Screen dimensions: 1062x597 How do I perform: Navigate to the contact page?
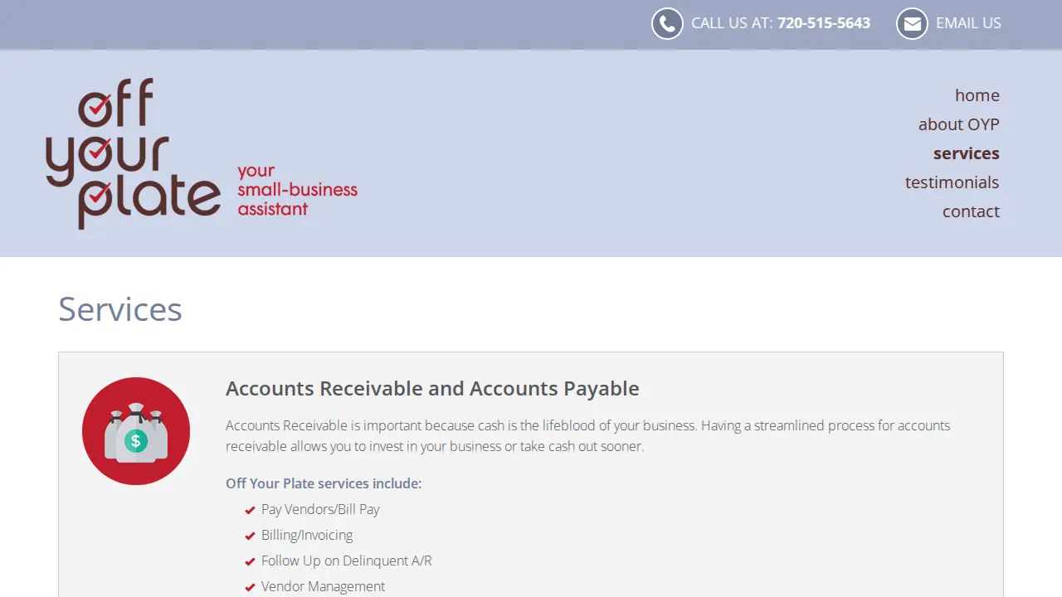coord(971,211)
